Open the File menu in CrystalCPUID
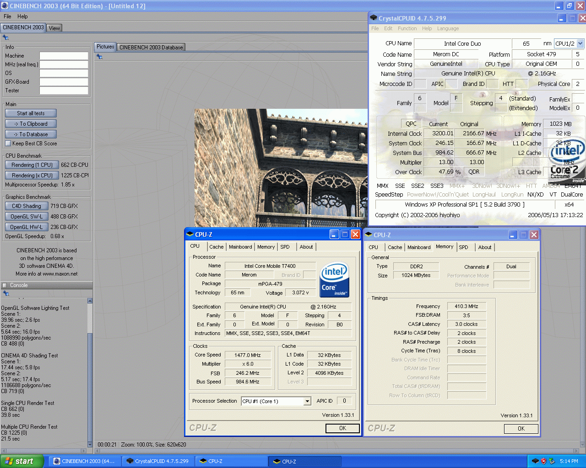The width and height of the screenshot is (586, 468). 375,28
